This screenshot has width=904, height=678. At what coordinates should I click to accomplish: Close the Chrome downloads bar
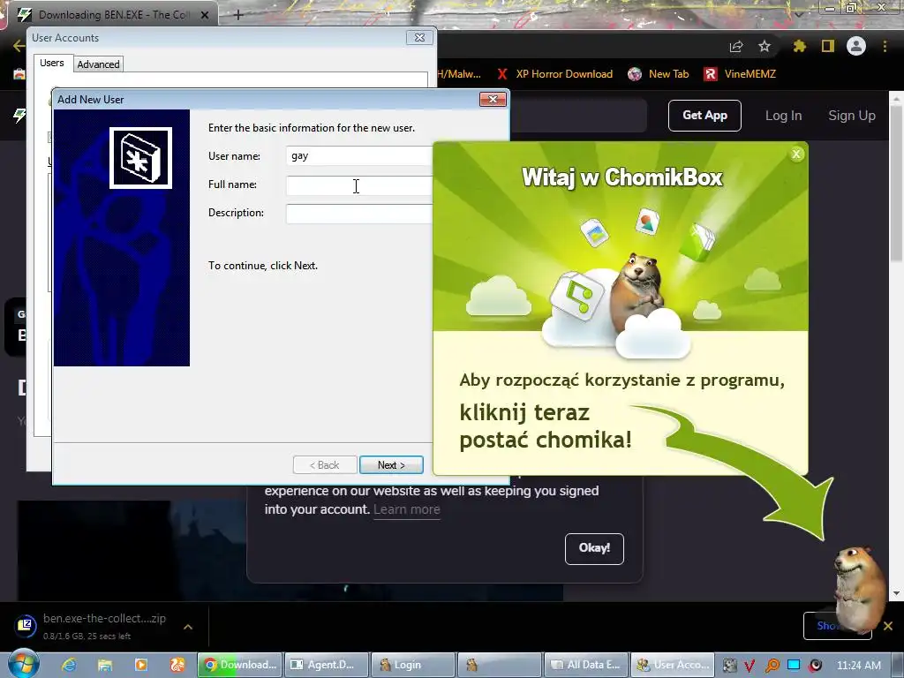tap(888, 626)
